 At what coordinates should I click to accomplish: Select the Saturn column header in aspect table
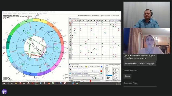pyautogui.click(x=89, y=21)
